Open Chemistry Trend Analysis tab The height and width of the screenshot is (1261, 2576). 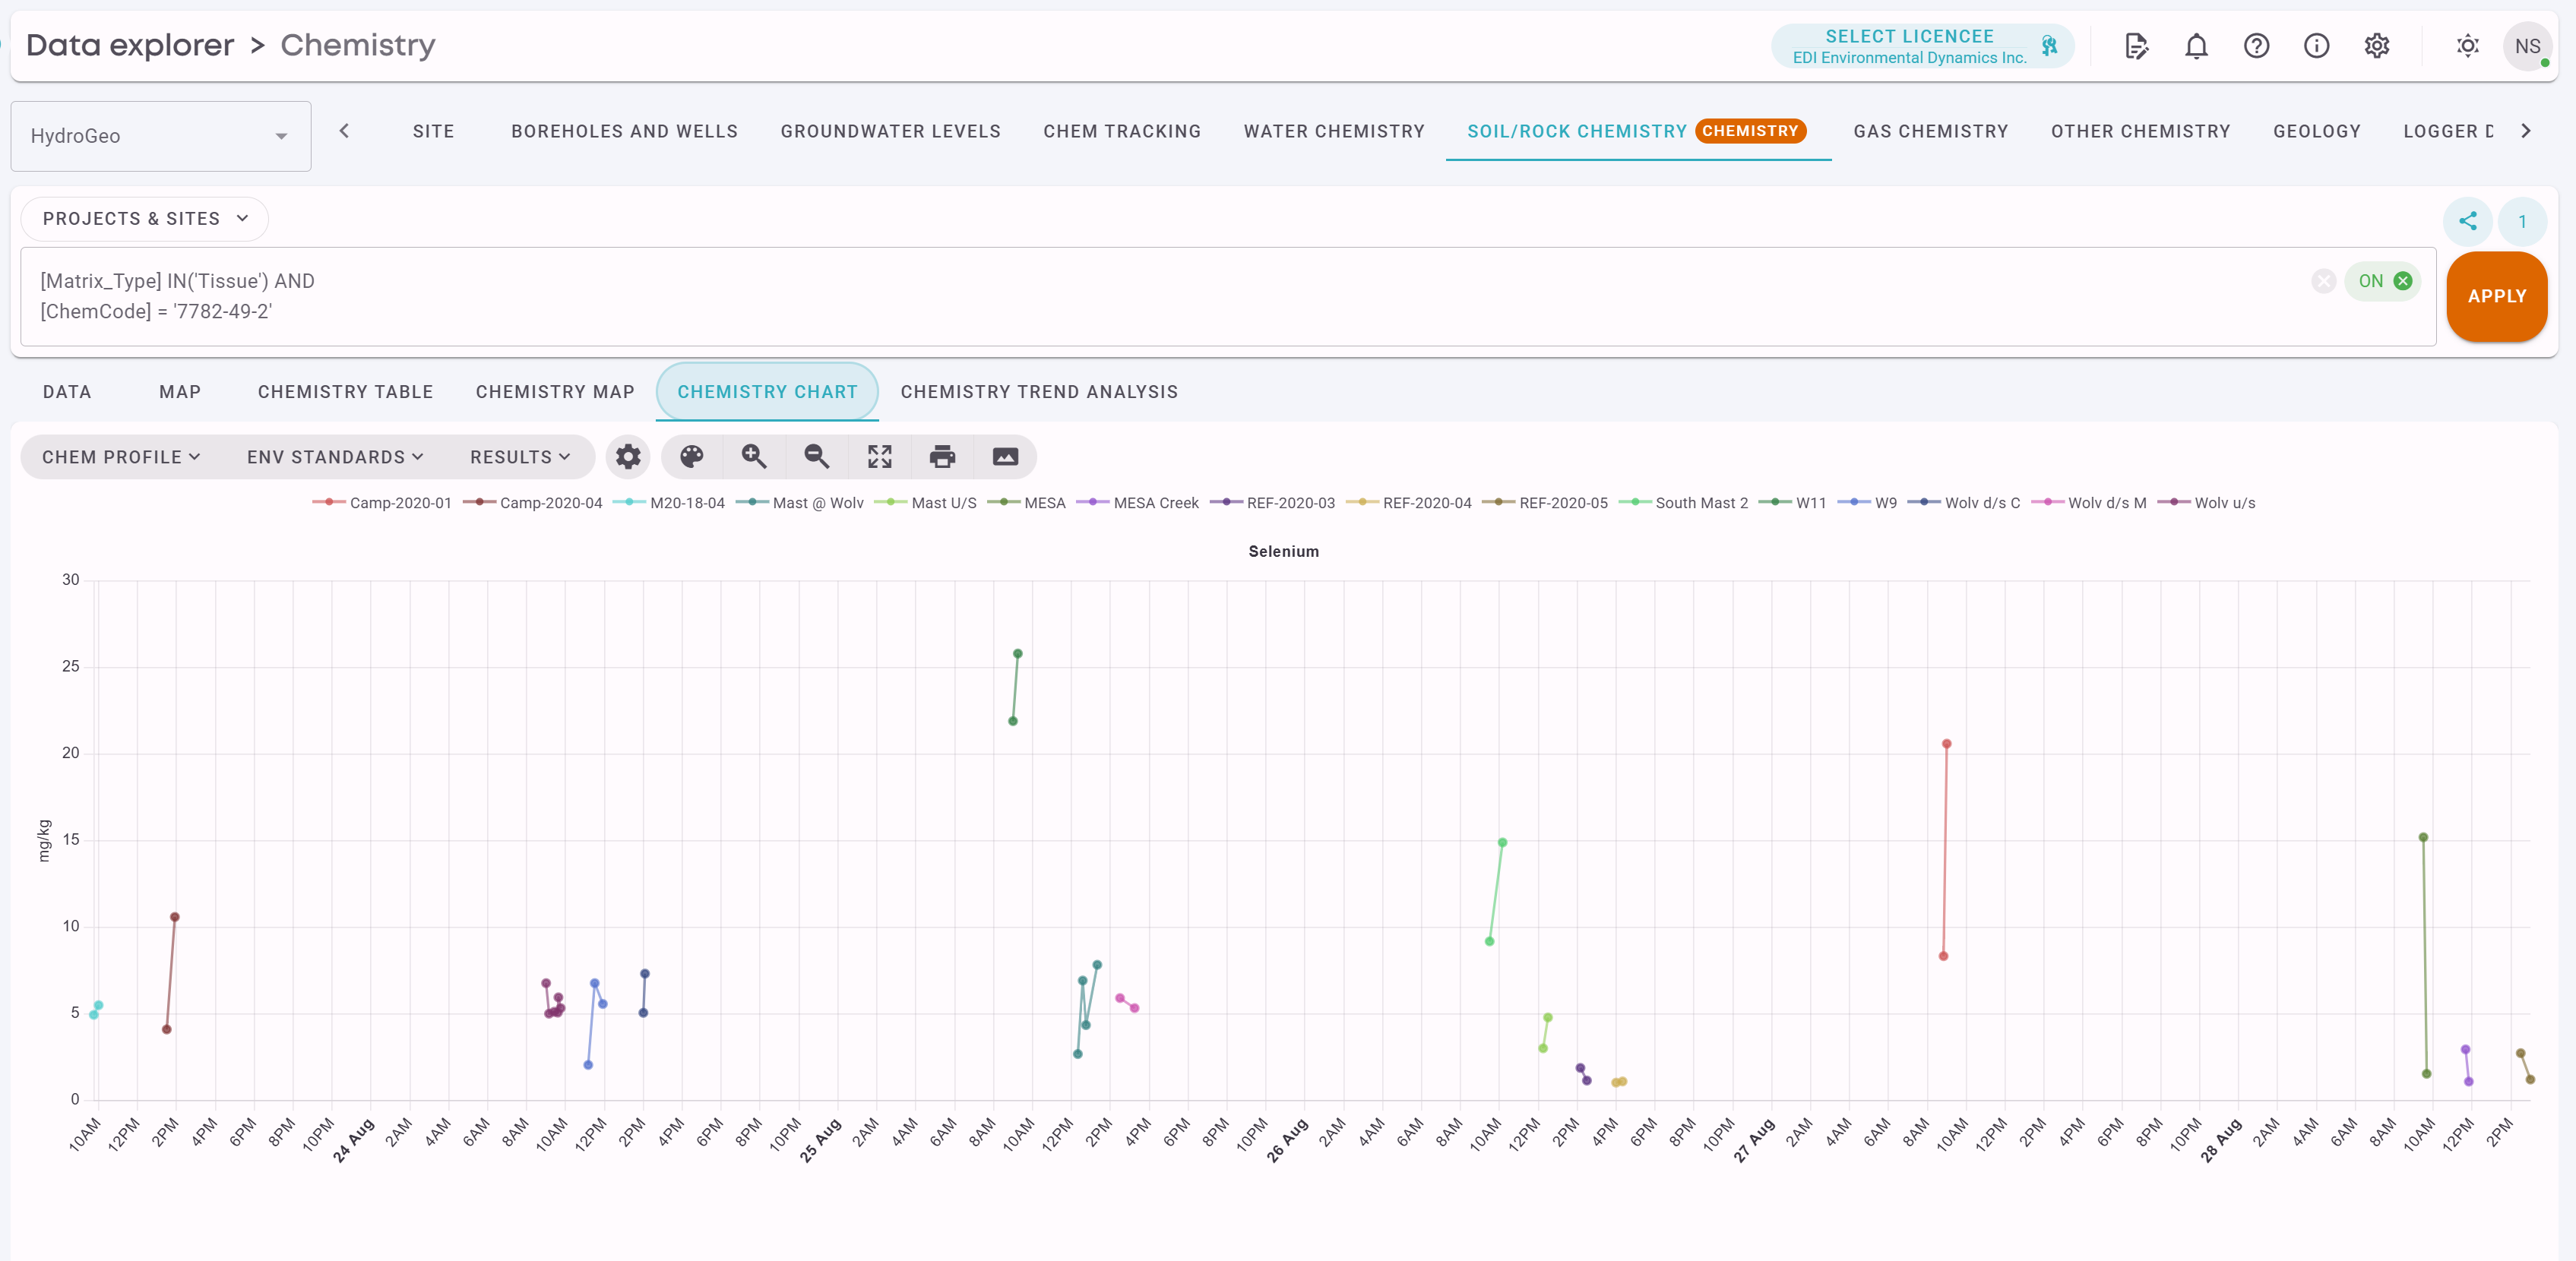tap(1039, 392)
